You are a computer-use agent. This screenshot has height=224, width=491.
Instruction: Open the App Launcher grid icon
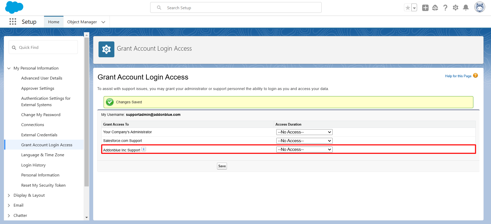click(x=13, y=22)
